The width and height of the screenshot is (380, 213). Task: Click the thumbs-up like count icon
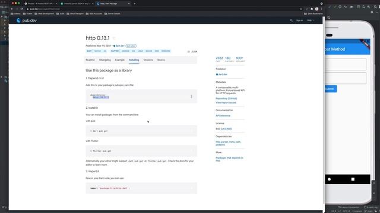[x=189, y=51]
